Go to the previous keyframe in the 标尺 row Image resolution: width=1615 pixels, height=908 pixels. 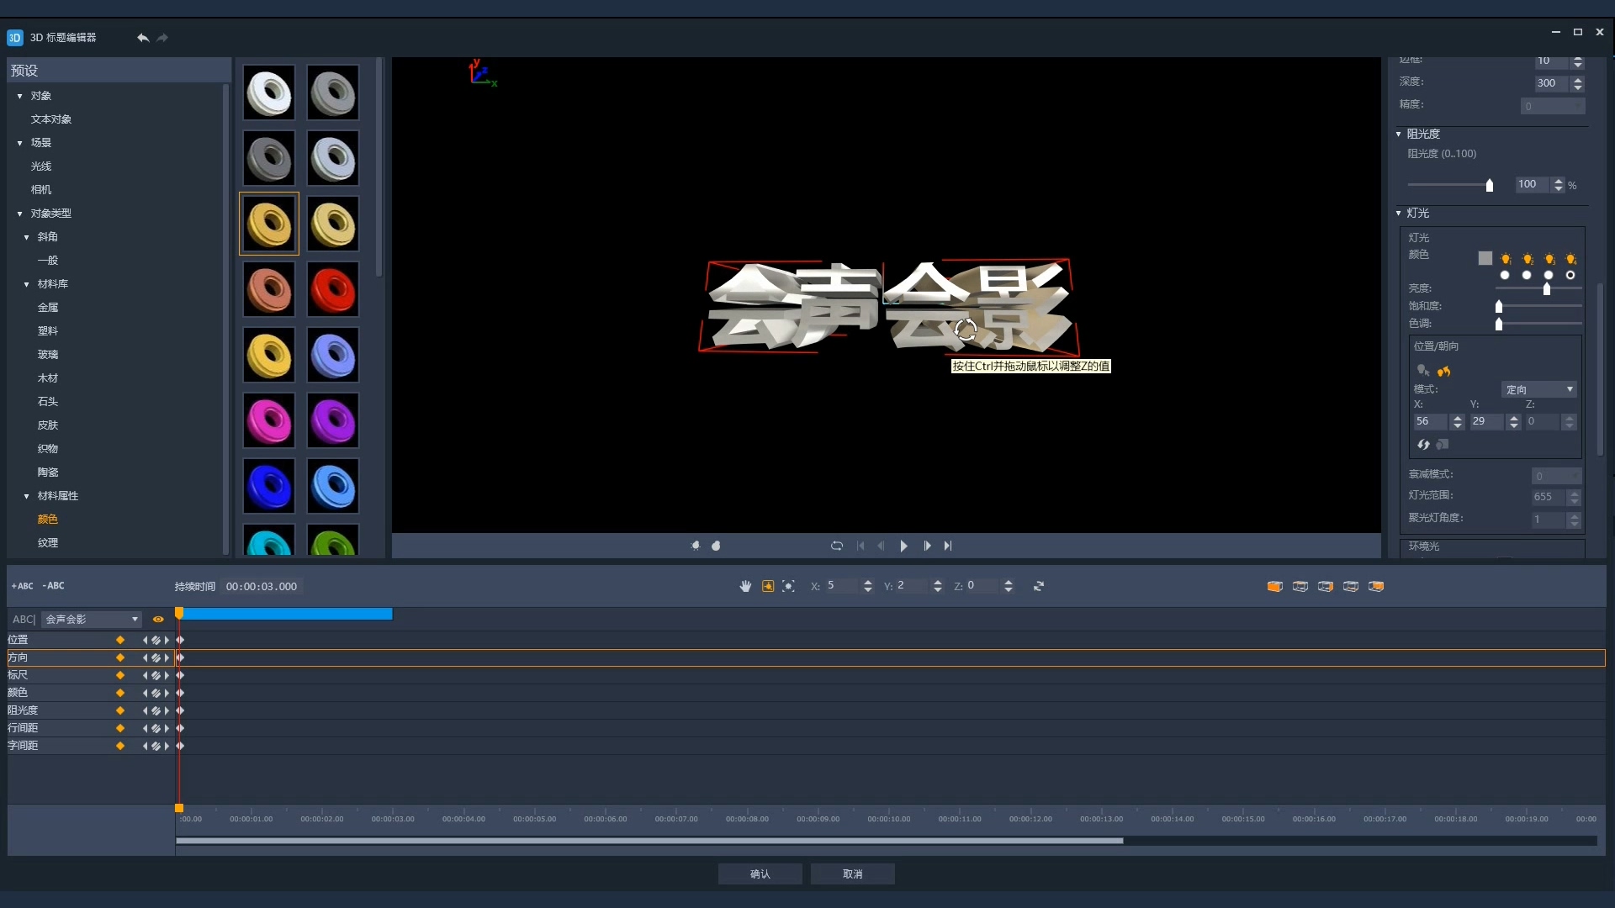(x=145, y=675)
